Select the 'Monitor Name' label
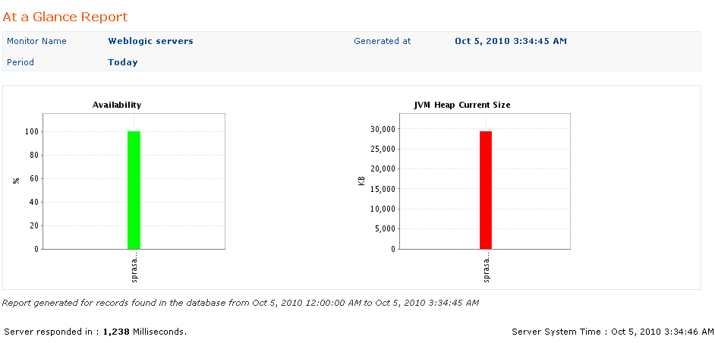Image resolution: width=715 pixels, height=343 pixels. coord(36,41)
